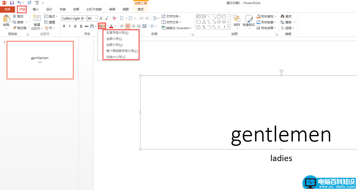Switch to the Insert (插入) tab
This screenshot has height=190, width=357.
click(36, 9)
